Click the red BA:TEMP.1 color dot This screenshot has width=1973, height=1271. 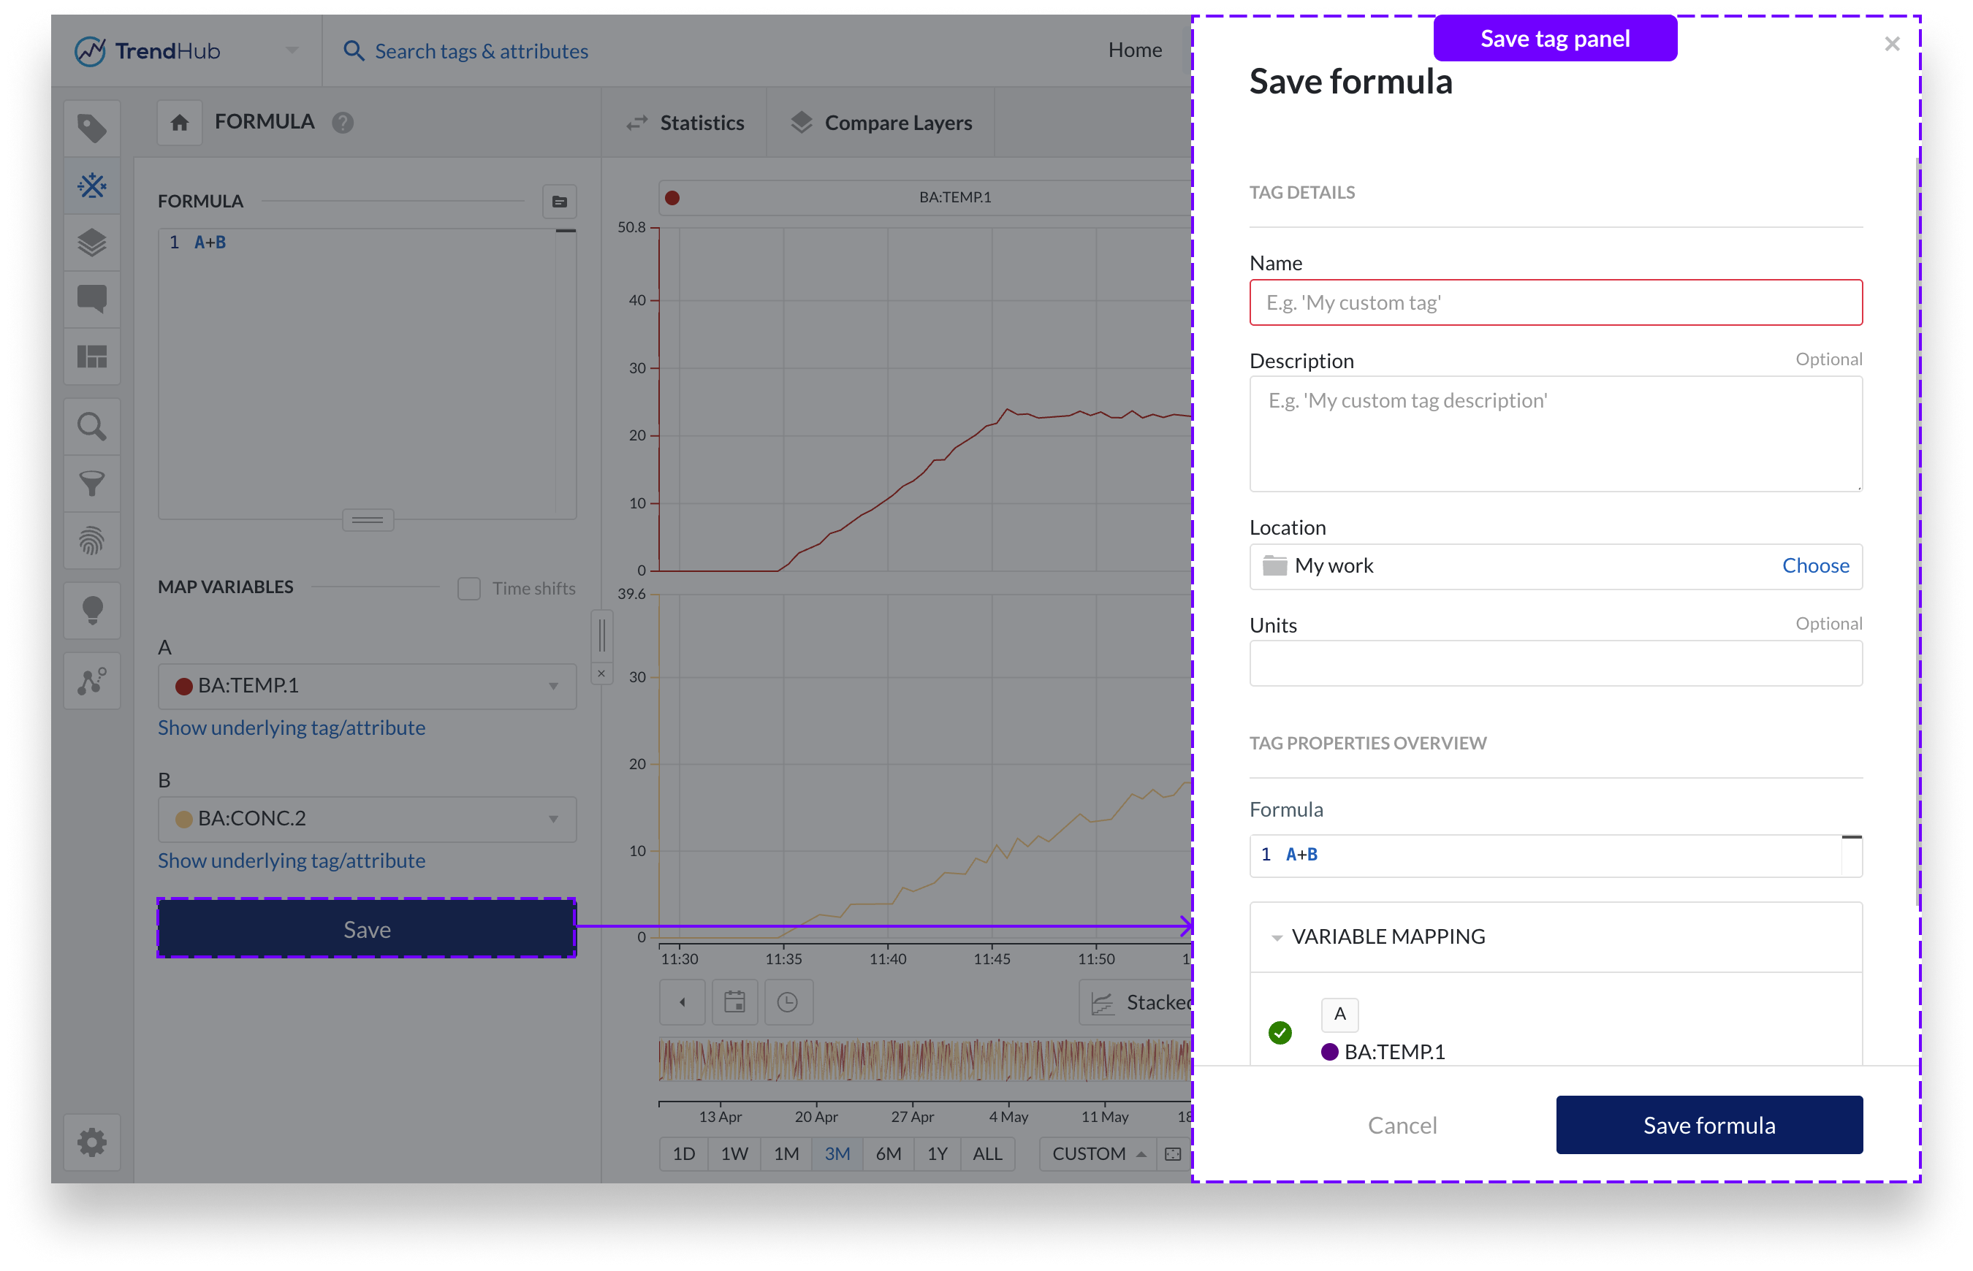pos(672,198)
